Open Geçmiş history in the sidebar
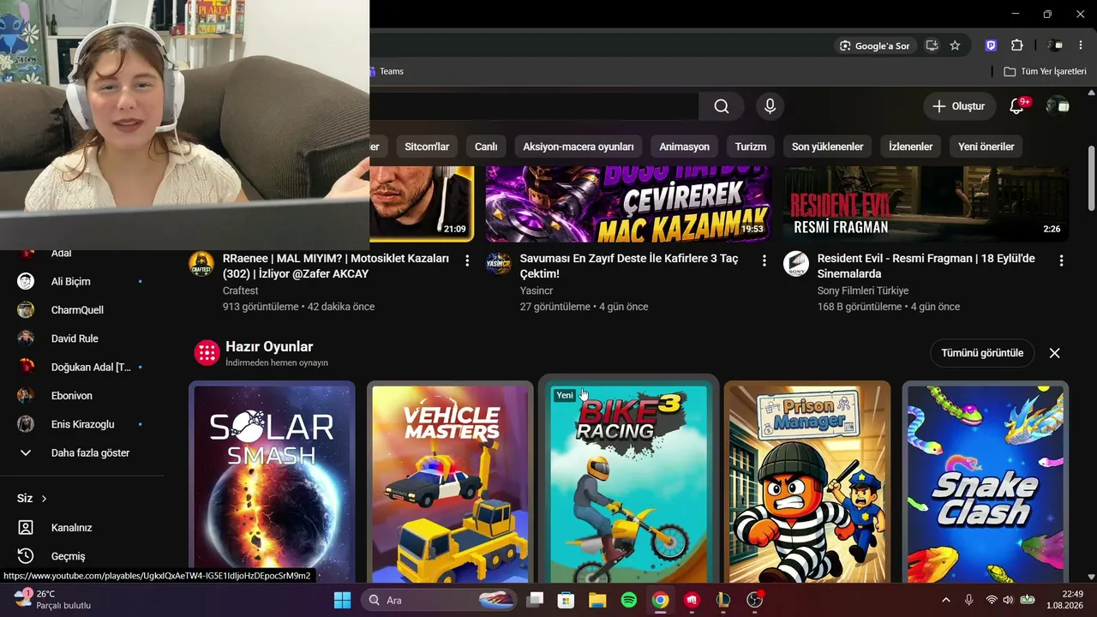Image resolution: width=1097 pixels, height=617 pixels. click(81, 556)
